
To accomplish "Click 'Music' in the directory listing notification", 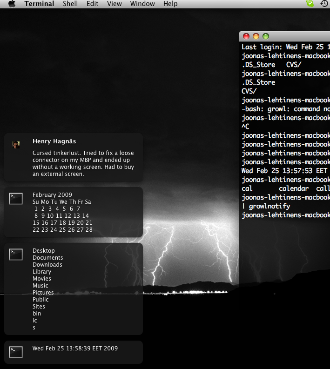I will pos(40,286).
